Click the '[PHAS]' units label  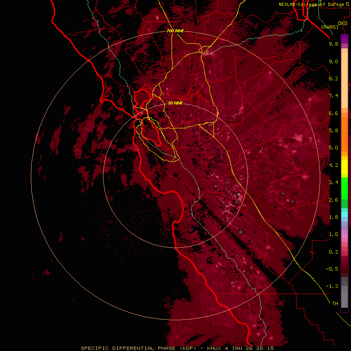pyautogui.click(x=330, y=27)
